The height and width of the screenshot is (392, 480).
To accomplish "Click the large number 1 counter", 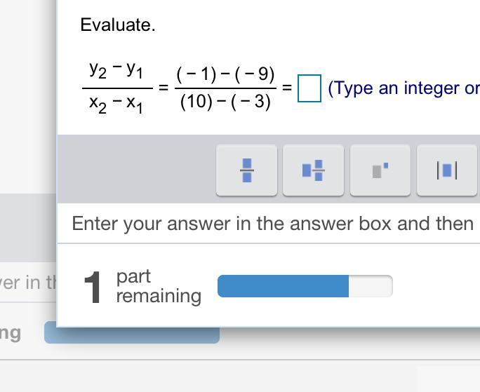I will point(93,288).
